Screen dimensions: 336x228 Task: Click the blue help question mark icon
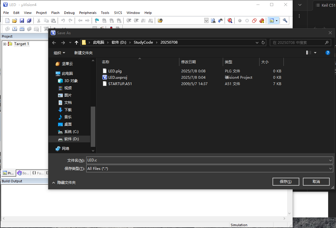328,53
